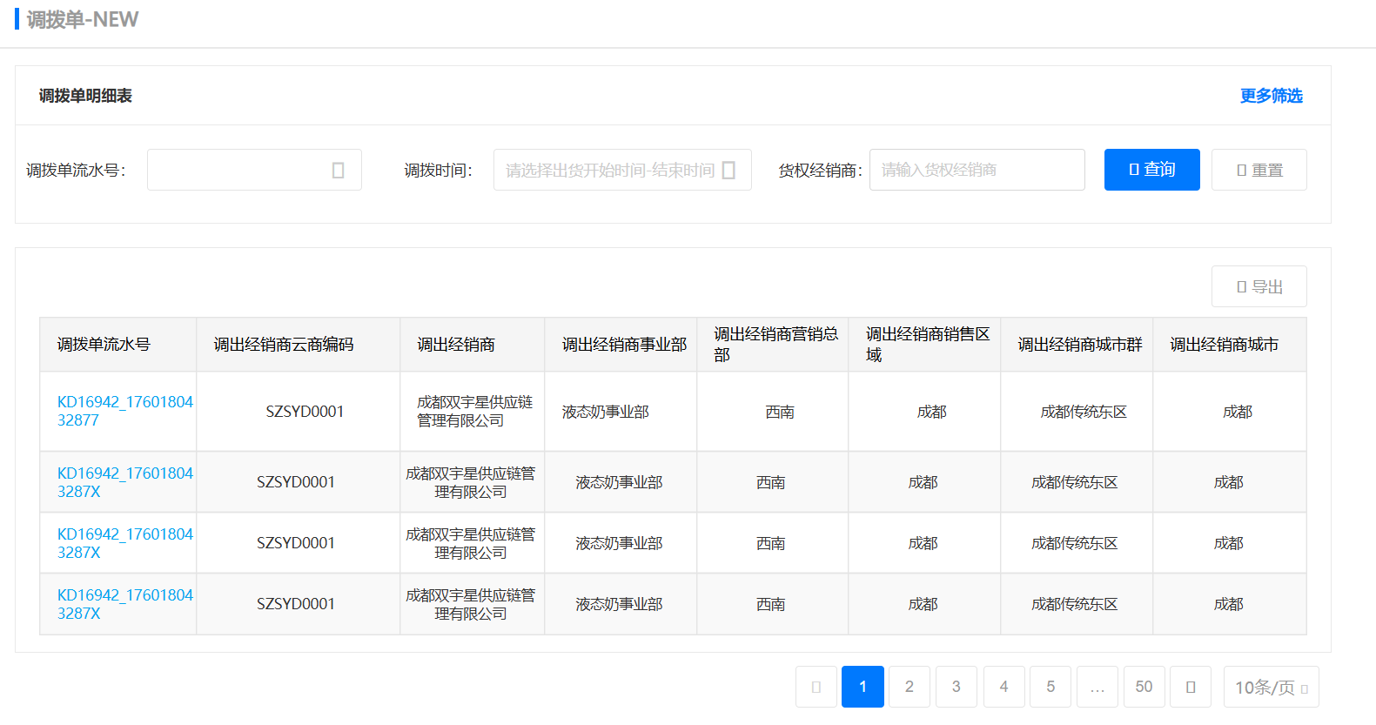Click the 调出经销商云商编码 column header
Viewport: 1376px width, 725px height.
[299, 345]
